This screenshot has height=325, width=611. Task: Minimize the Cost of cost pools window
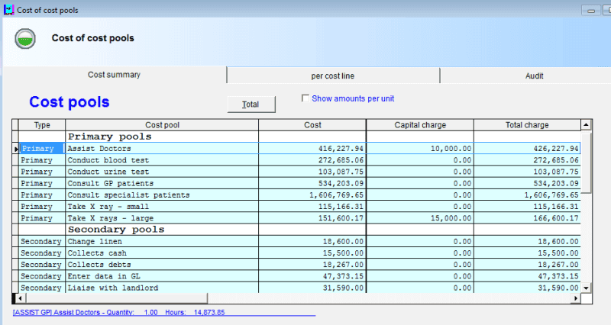[591, 11]
